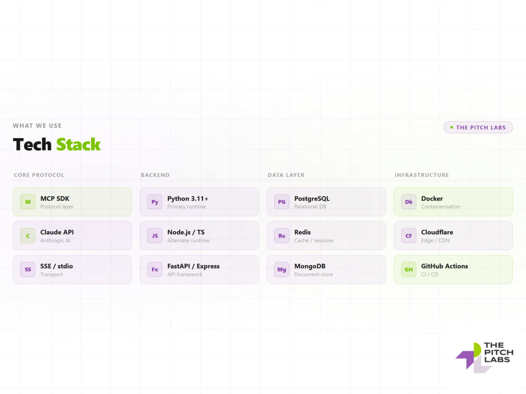Image resolution: width=526 pixels, height=394 pixels.
Task: Select the Cloudflare card title
Action: coord(437,232)
